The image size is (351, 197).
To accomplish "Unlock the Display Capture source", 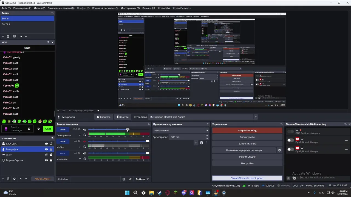I will coord(51,160).
